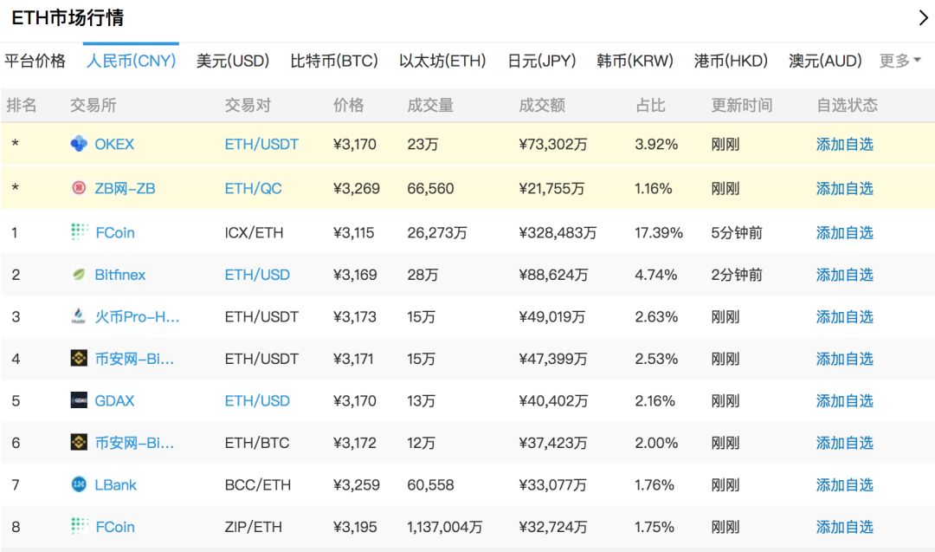Select the 港币(HKD) tab
935x552 pixels.
731,61
